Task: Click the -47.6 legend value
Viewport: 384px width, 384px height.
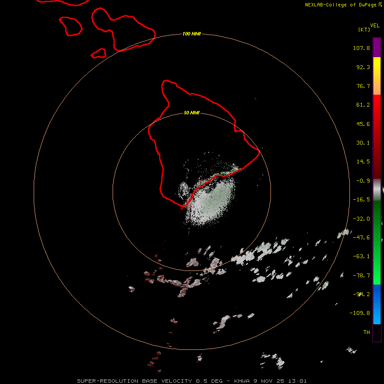Action: pyautogui.click(x=361, y=238)
